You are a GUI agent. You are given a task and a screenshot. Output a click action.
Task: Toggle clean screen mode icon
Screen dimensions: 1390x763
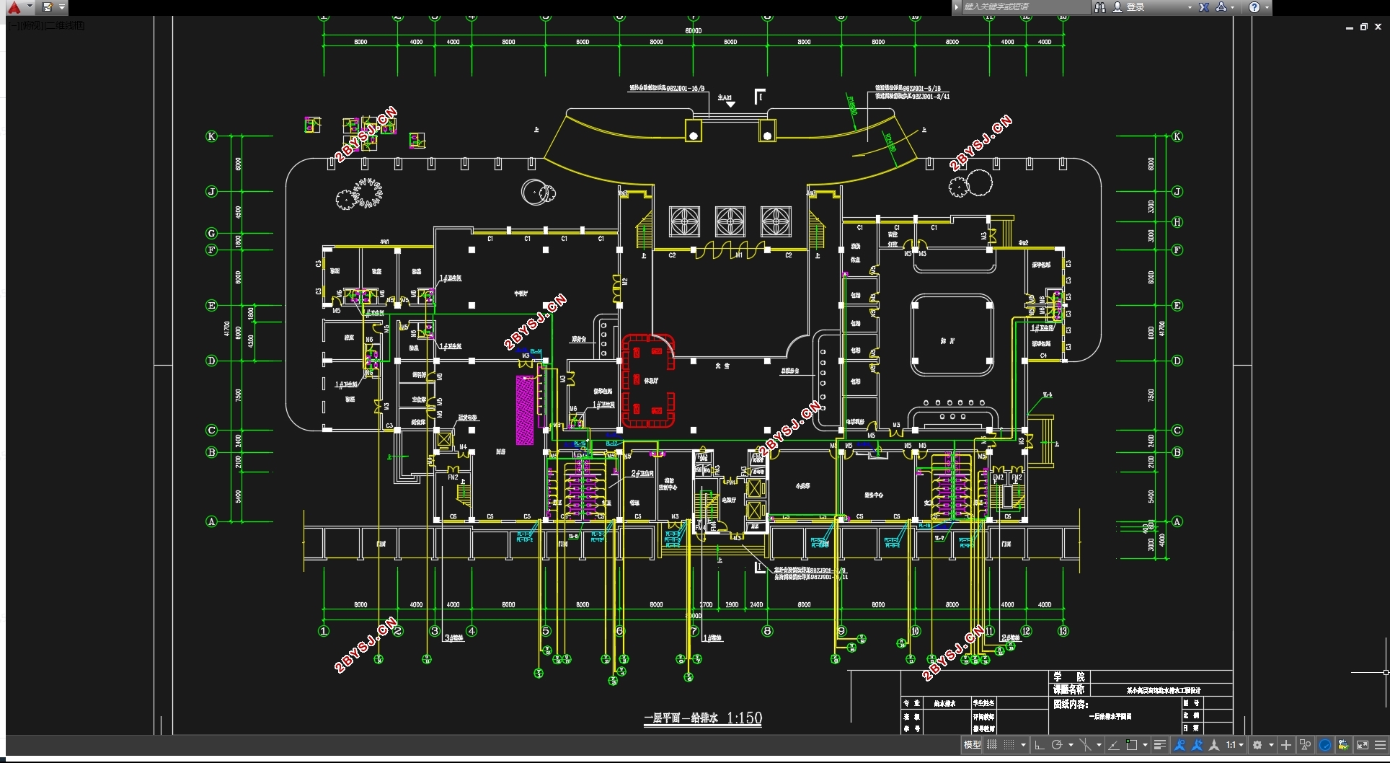1363,745
